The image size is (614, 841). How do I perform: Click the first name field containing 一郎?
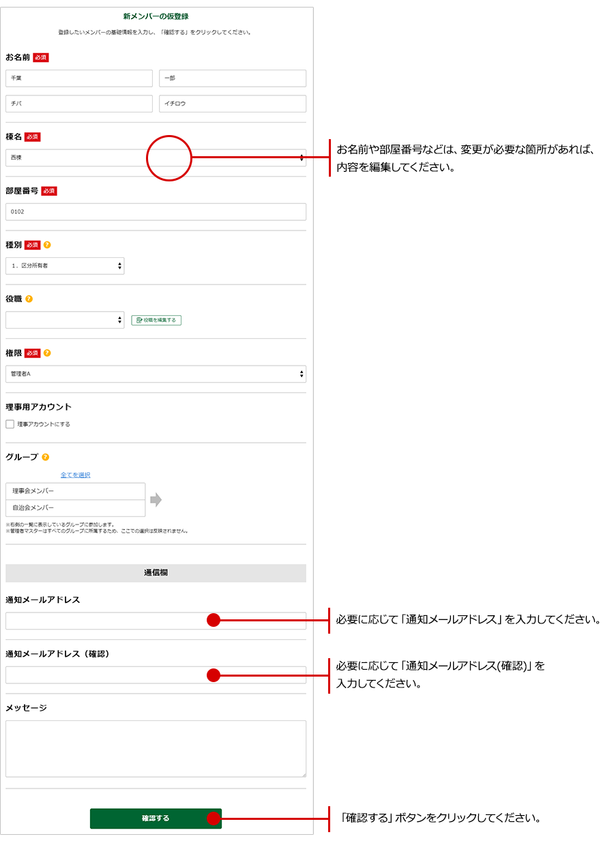coord(232,78)
